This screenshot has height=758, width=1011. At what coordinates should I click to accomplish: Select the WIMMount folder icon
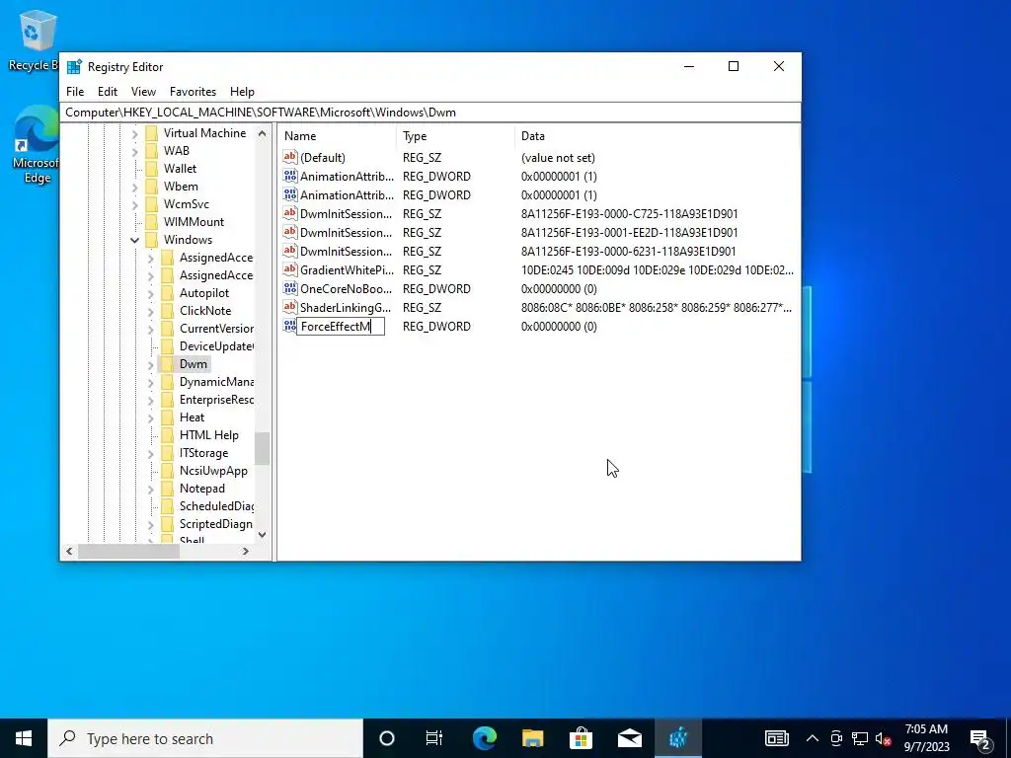click(152, 222)
